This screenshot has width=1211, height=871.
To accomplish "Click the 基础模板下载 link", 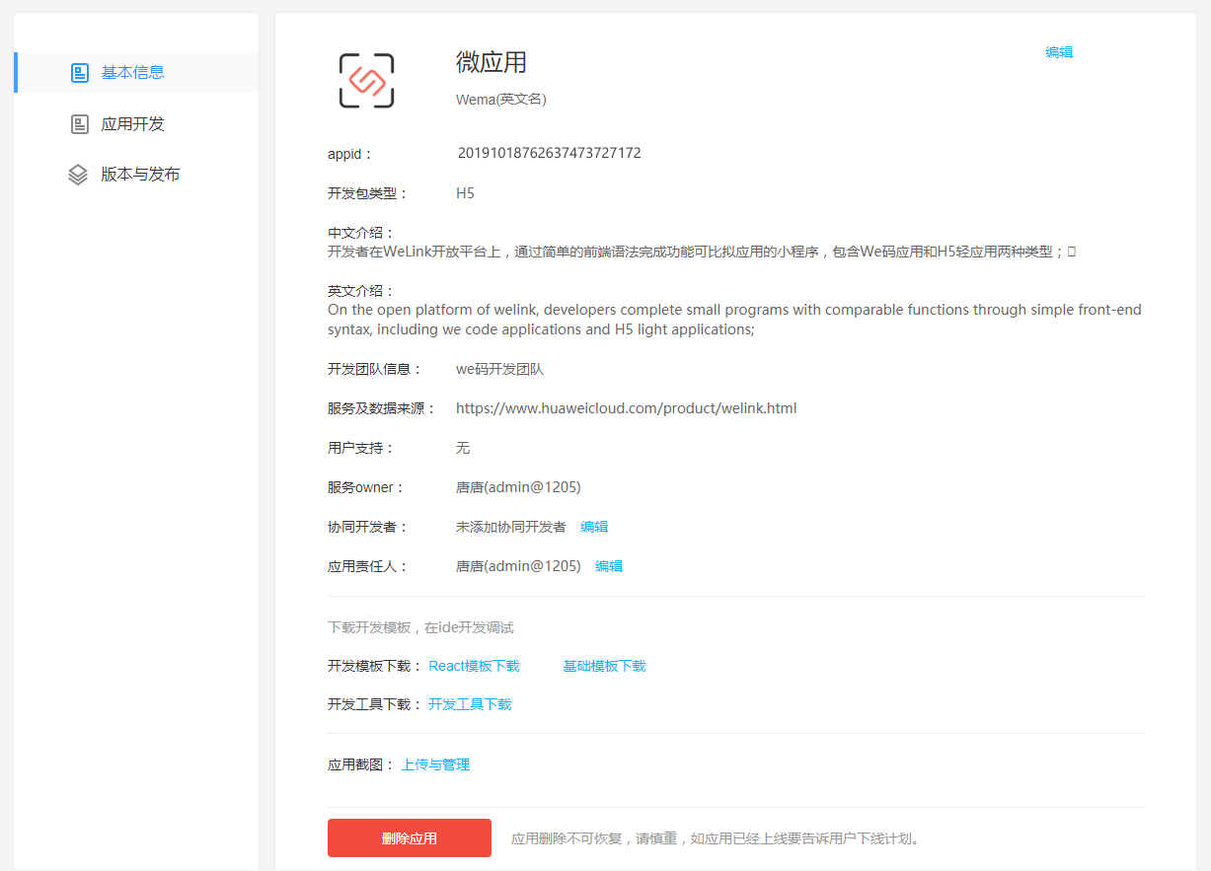I will (x=604, y=666).
